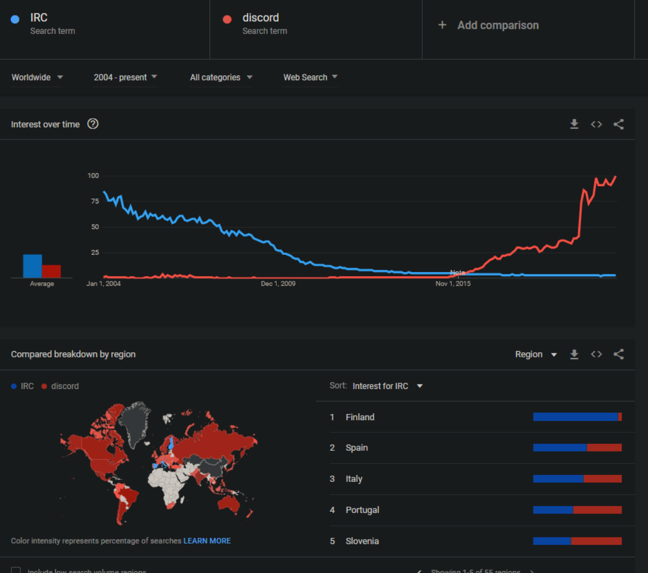Click the blue IRC legend dot above map
648x573 pixels.
coord(14,386)
